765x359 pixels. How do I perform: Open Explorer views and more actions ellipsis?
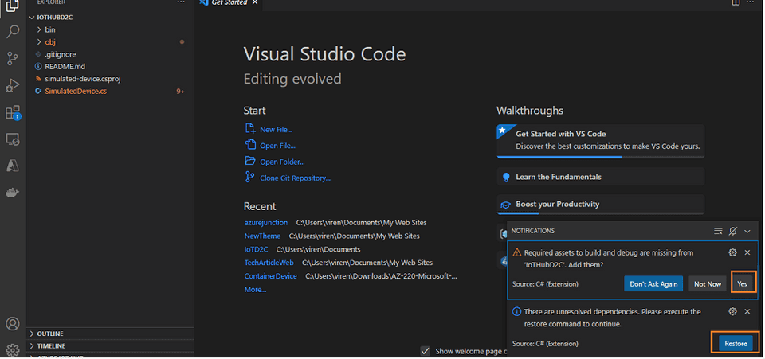pos(181,2)
